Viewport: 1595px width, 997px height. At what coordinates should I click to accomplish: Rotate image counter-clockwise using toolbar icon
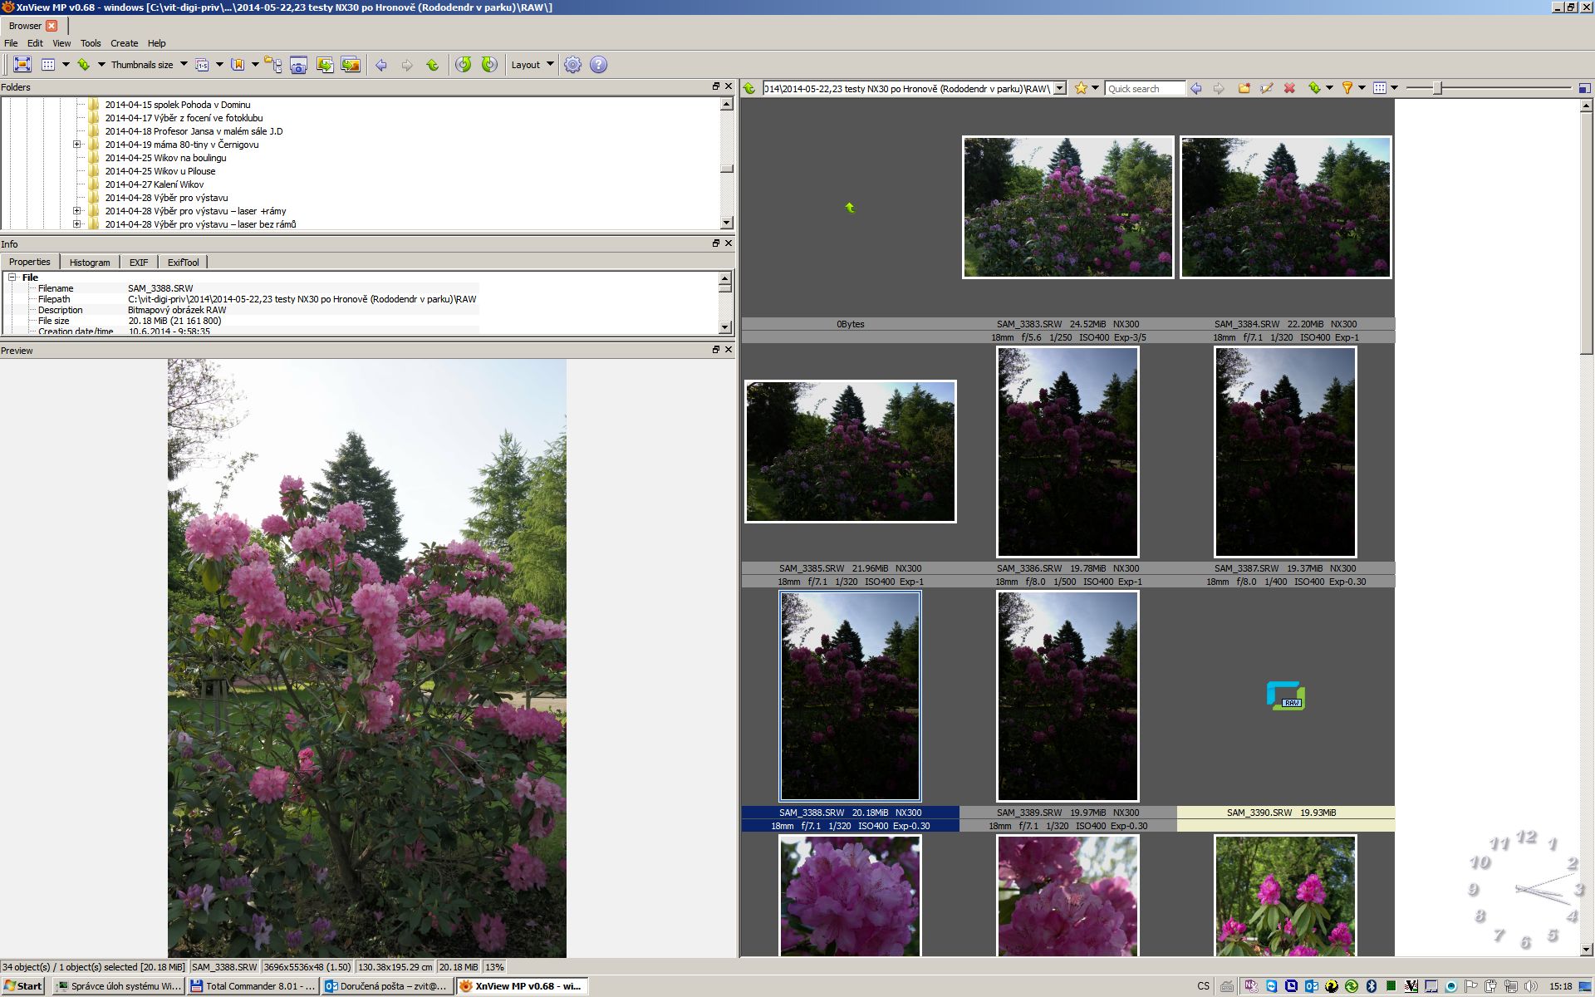[464, 65]
